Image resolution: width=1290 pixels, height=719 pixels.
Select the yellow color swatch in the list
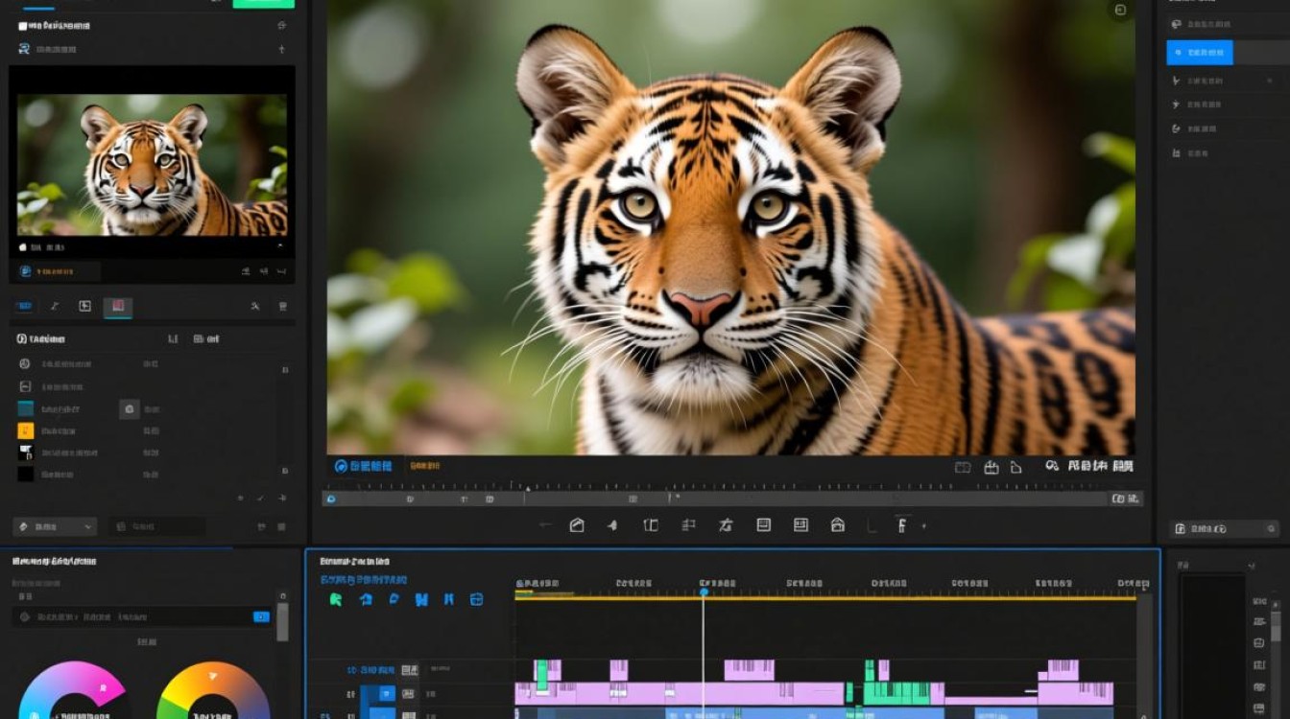coord(26,430)
